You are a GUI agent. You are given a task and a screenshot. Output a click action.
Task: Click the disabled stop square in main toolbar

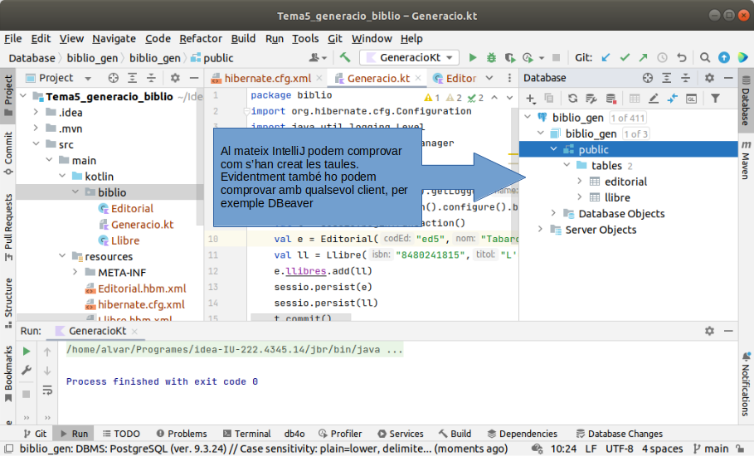tap(556, 58)
